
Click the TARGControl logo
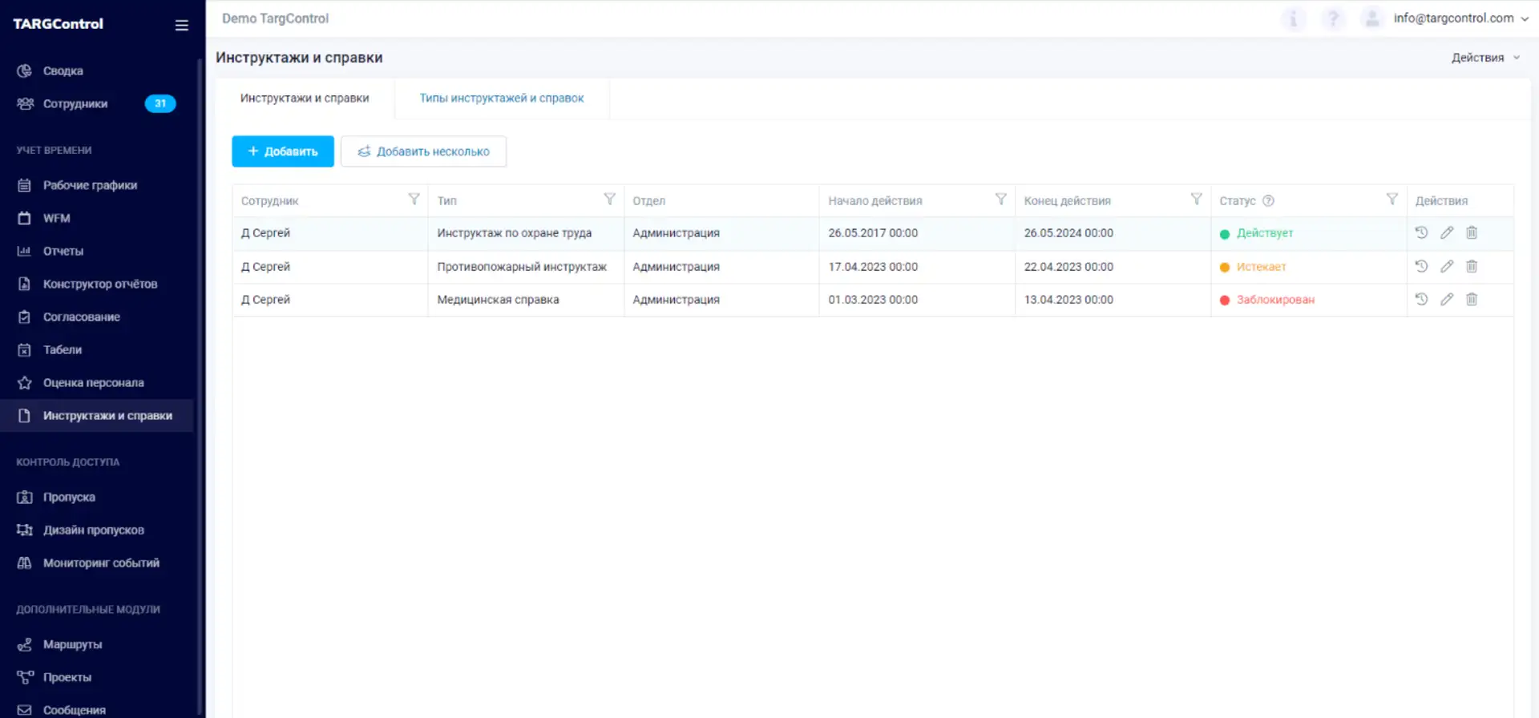tap(58, 24)
